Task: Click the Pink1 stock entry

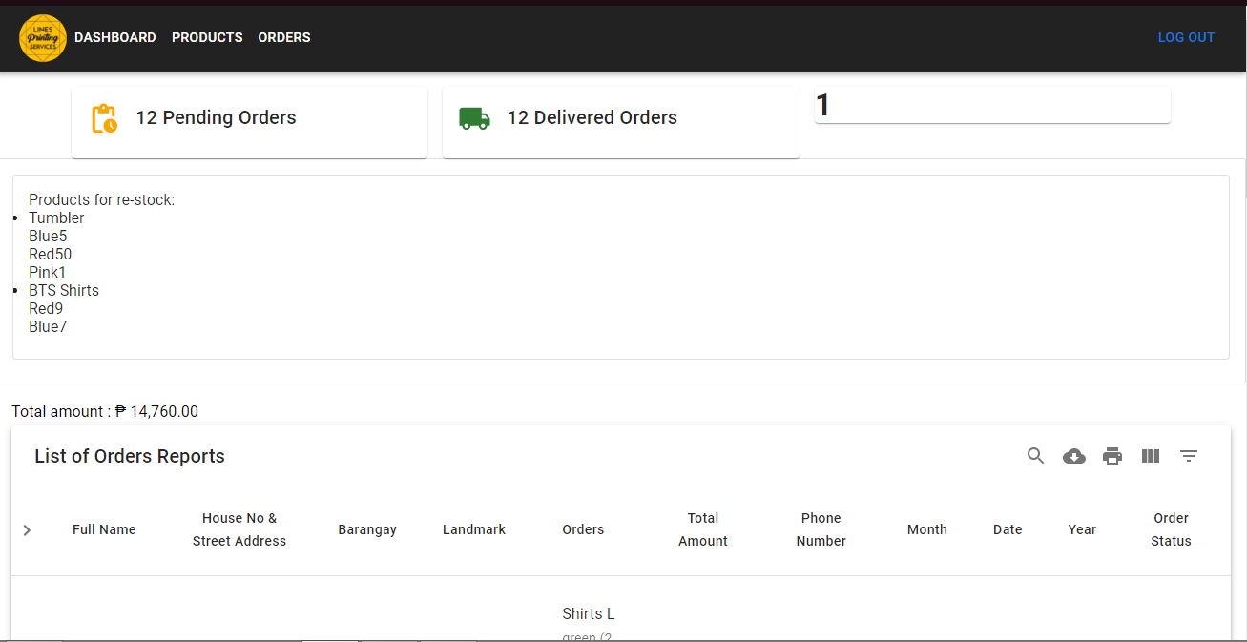Action: tap(48, 272)
